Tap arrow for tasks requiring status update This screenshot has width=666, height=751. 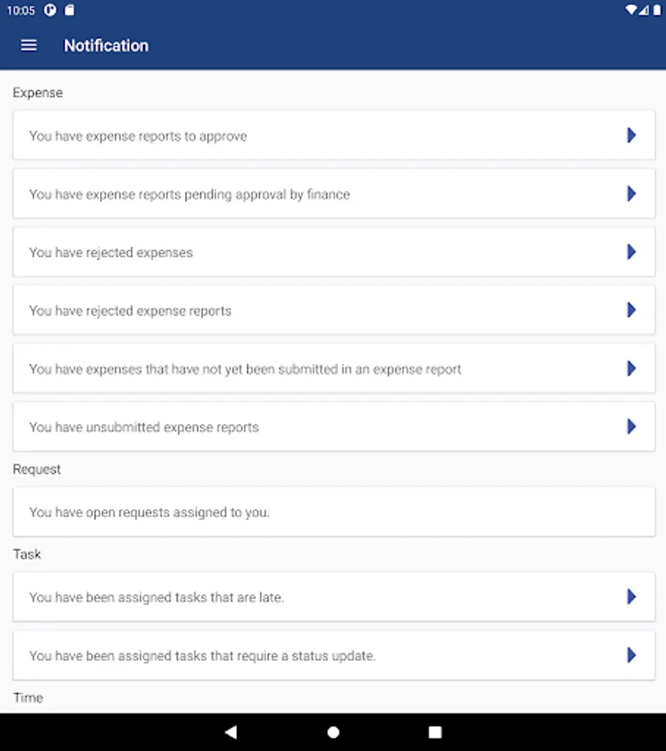click(632, 655)
